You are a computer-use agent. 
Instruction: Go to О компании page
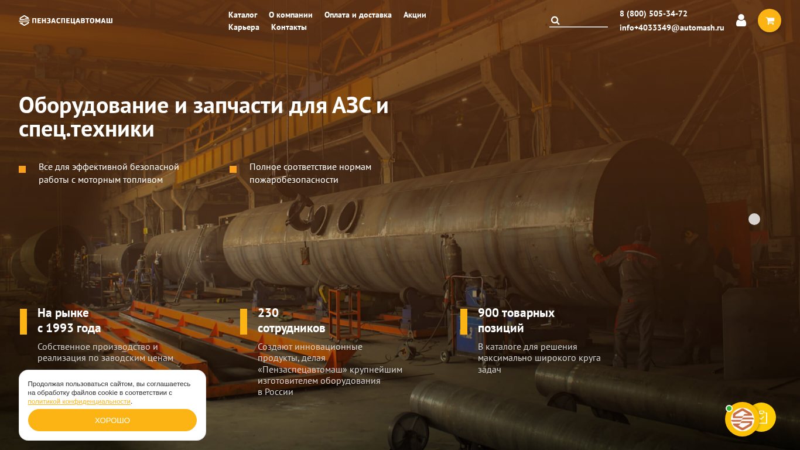[x=290, y=15]
